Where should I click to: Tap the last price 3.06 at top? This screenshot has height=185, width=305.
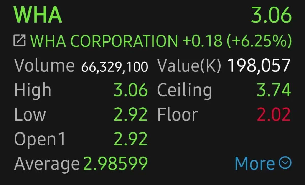[x=271, y=15]
